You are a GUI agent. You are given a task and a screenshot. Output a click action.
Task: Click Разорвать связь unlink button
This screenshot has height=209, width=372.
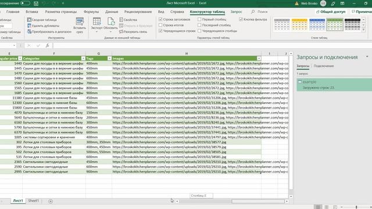pos(133,31)
